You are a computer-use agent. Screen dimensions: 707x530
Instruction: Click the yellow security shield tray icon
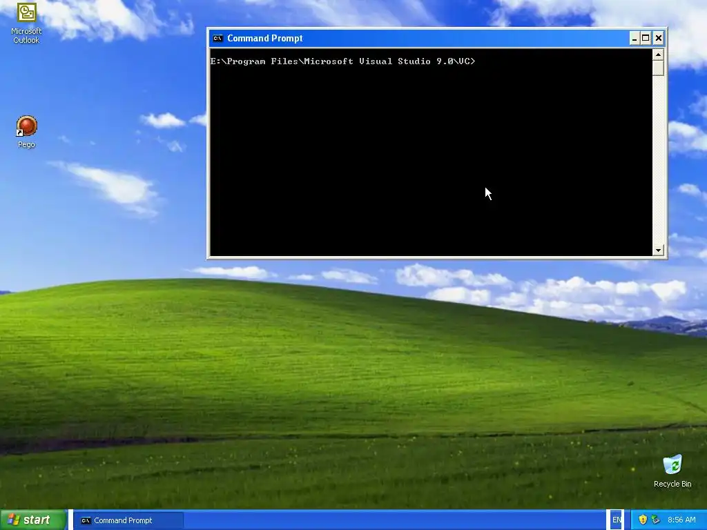pyautogui.click(x=643, y=520)
